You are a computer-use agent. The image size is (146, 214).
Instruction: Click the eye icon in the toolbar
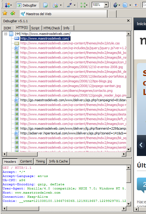[x=136, y=5]
